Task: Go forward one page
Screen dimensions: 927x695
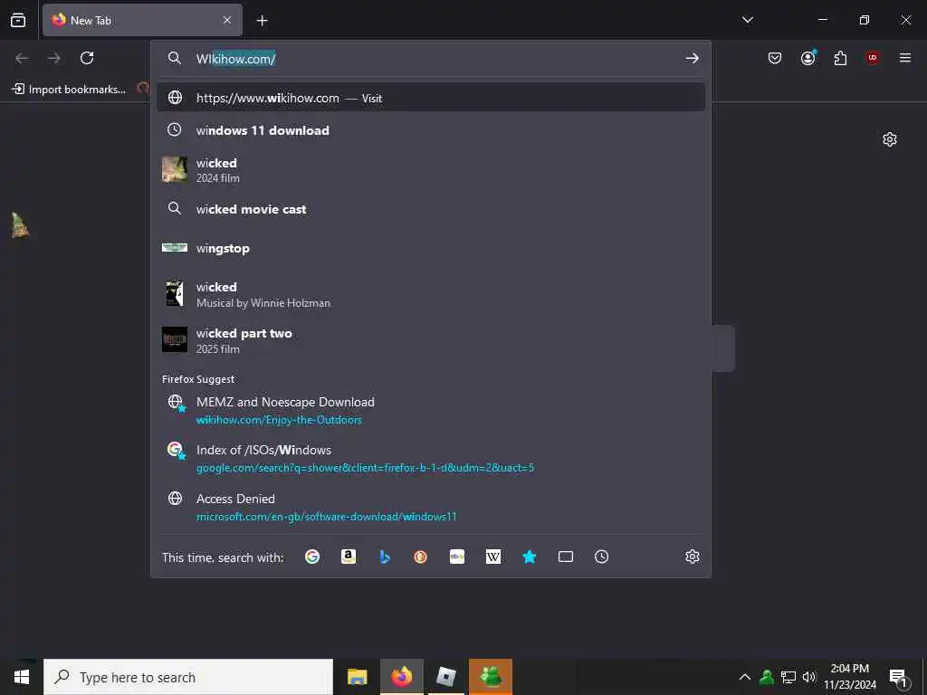Action: (x=54, y=58)
